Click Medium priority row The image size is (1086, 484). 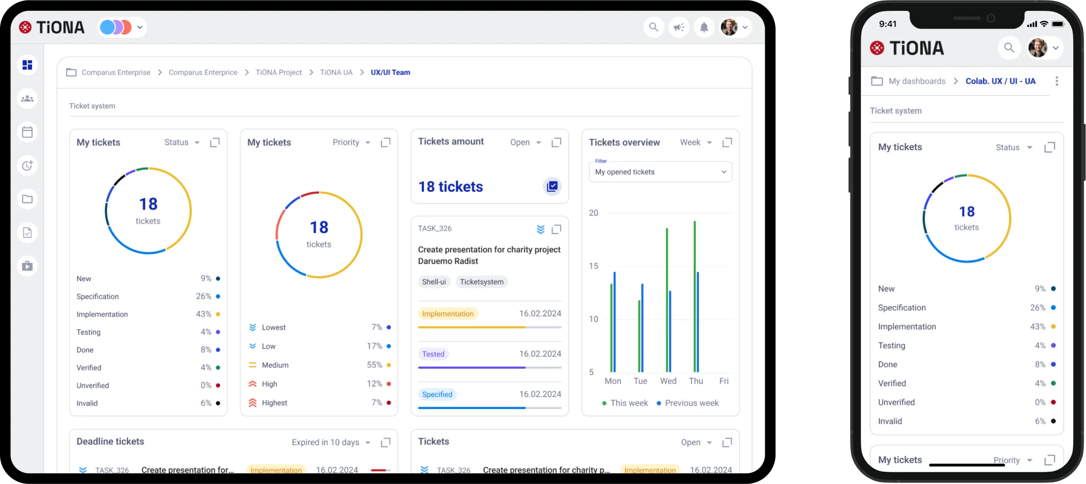tap(319, 365)
